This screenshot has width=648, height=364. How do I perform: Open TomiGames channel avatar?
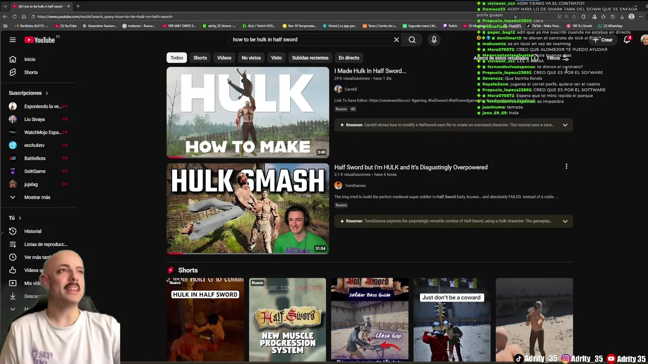(x=338, y=186)
